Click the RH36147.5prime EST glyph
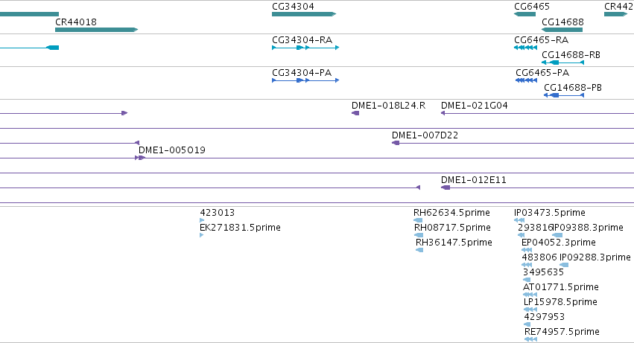634x343 pixels. tap(419, 250)
